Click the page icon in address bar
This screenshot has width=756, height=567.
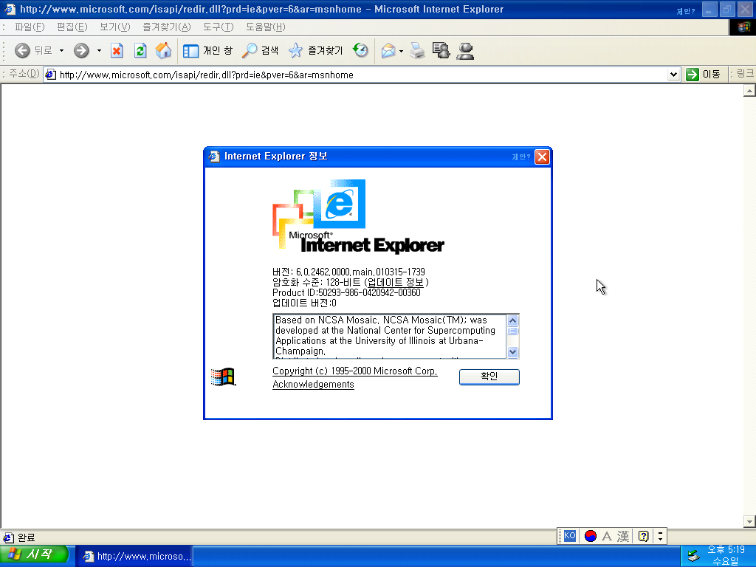pyautogui.click(x=51, y=75)
